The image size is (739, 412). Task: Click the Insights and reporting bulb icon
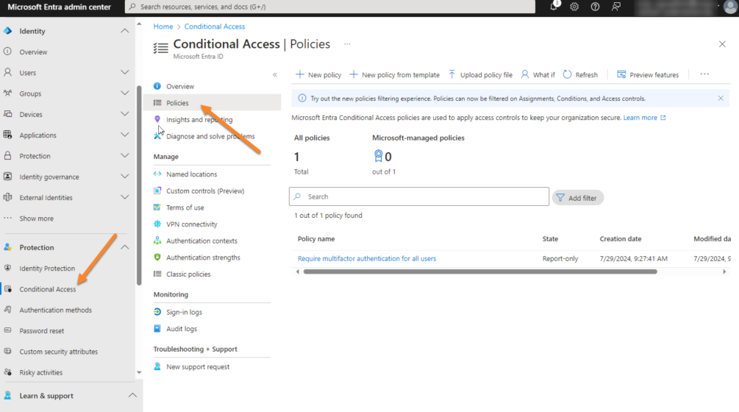(x=157, y=119)
